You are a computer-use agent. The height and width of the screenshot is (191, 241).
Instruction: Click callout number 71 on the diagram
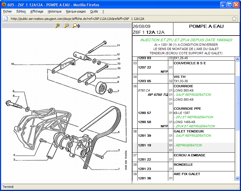coord(119,45)
